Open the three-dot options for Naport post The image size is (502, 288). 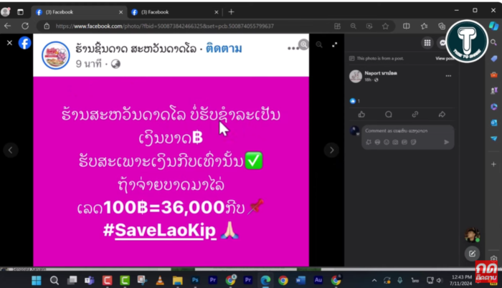(448, 76)
